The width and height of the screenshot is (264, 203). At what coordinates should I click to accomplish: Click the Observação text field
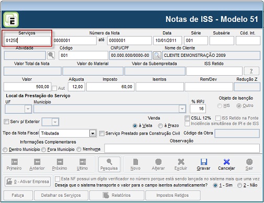coord(182,148)
